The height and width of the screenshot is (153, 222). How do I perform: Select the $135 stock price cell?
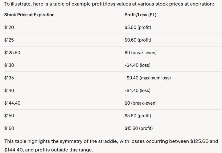(9, 78)
